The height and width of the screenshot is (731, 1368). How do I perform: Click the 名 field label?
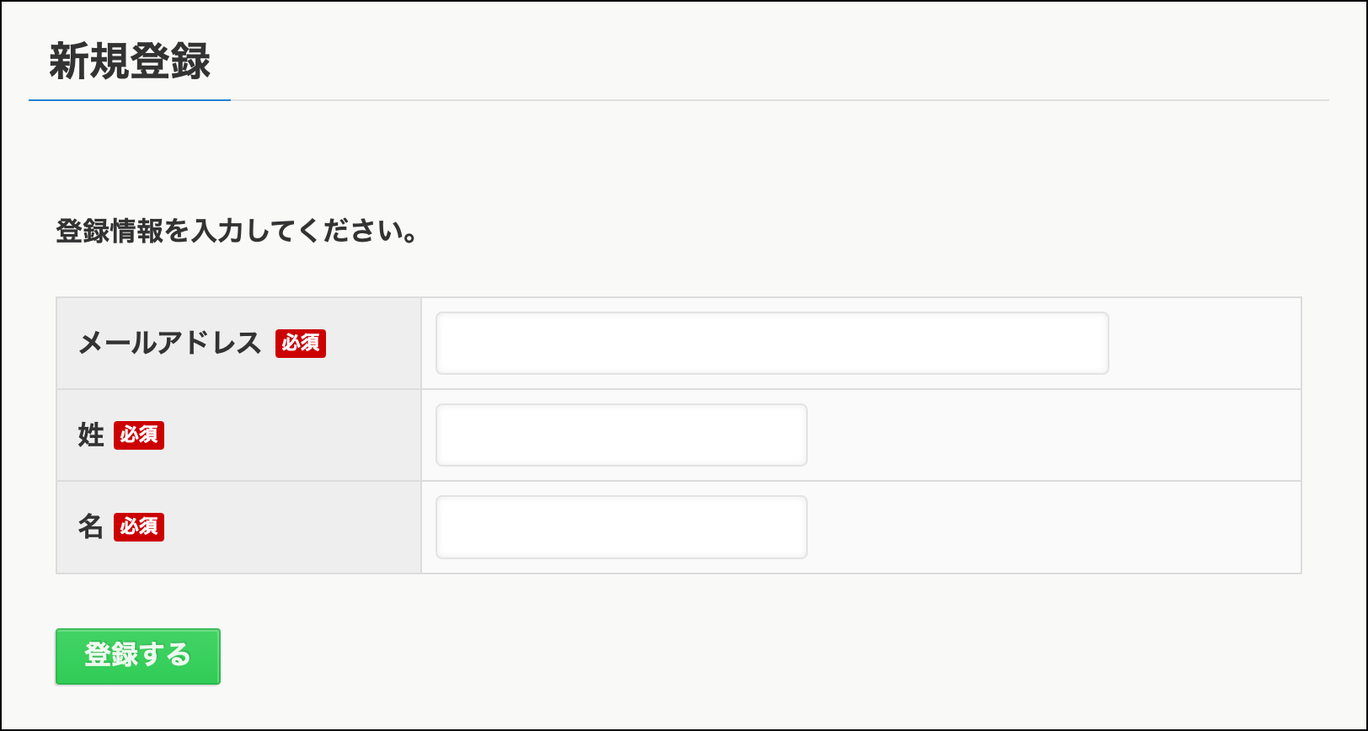[x=91, y=526]
